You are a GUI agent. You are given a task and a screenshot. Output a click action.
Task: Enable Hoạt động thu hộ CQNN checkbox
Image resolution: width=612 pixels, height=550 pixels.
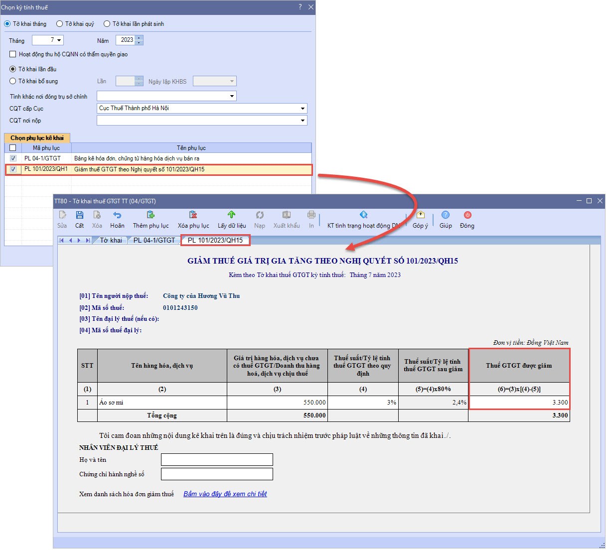(13, 54)
